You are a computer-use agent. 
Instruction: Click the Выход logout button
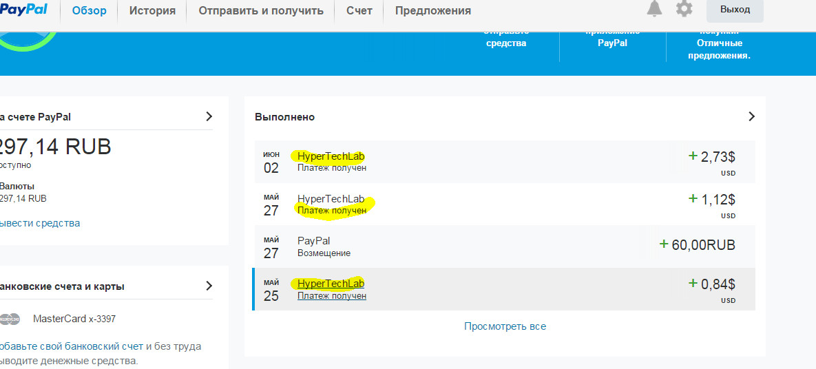(x=735, y=10)
